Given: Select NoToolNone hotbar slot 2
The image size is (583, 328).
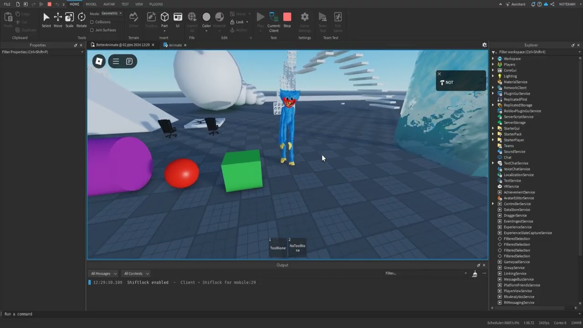Looking at the screenshot, I should coord(297,247).
